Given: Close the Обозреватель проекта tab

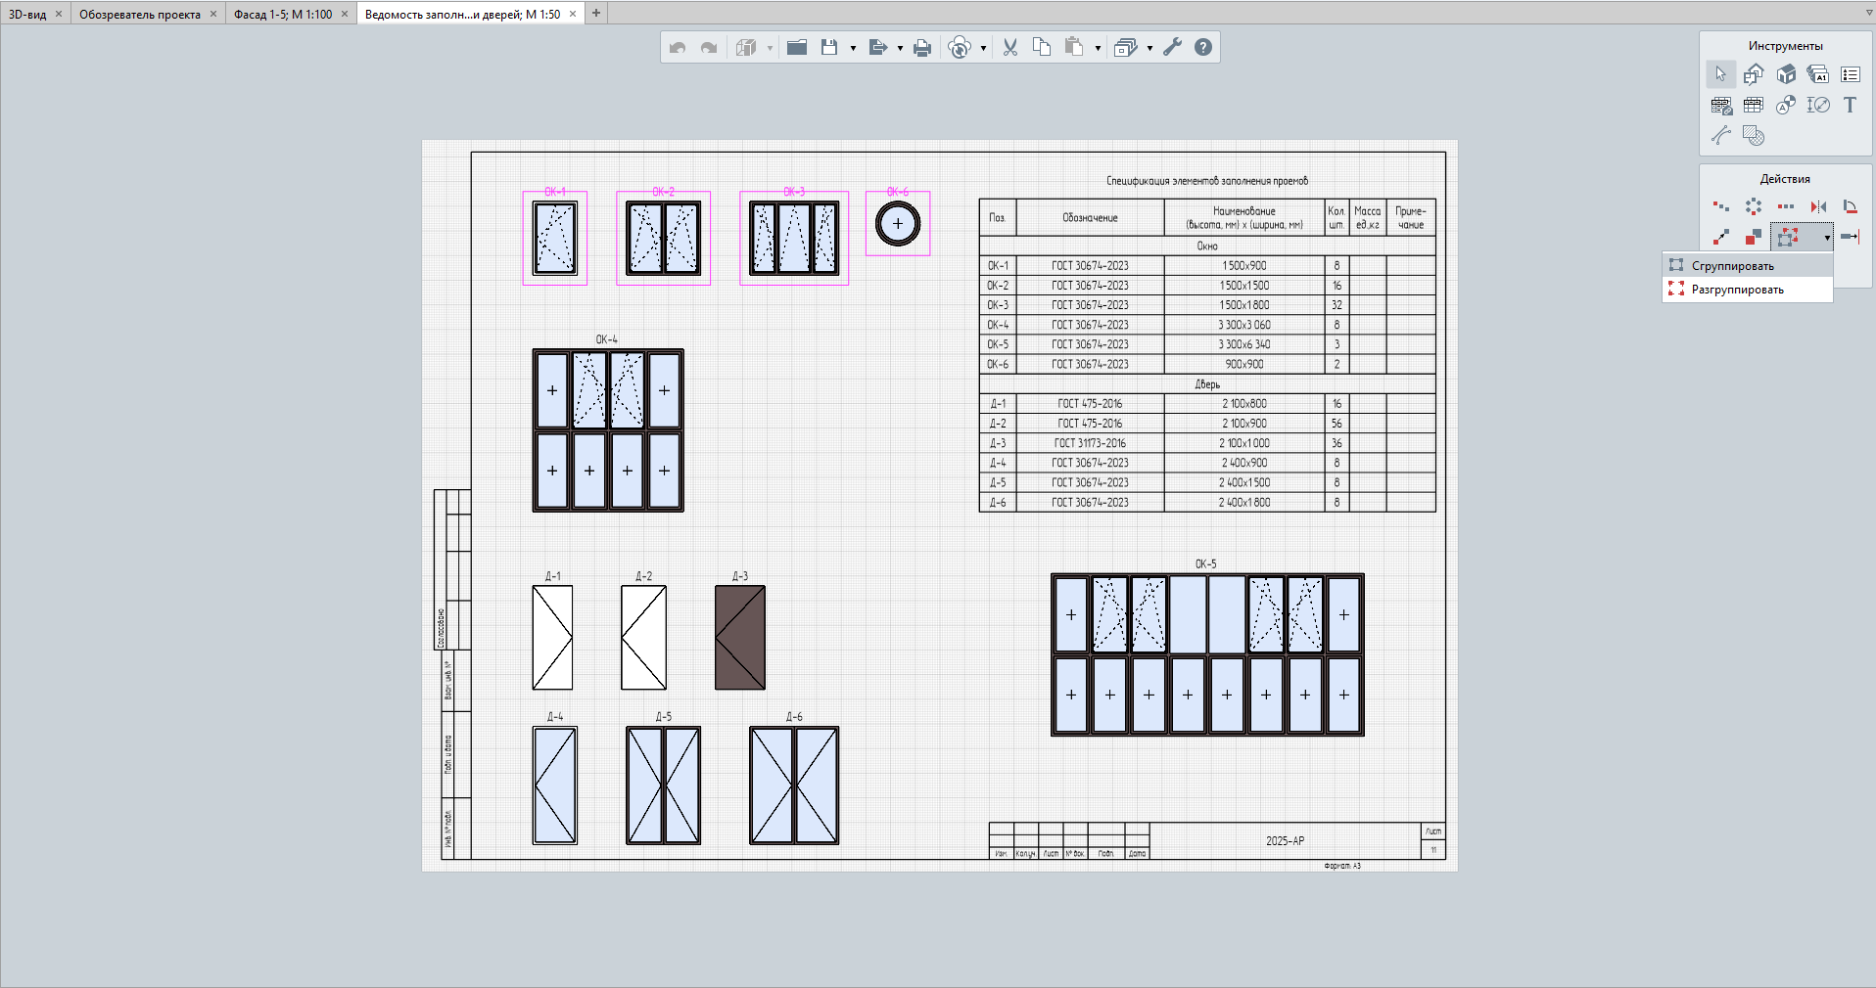Looking at the screenshot, I should pos(213,14).
